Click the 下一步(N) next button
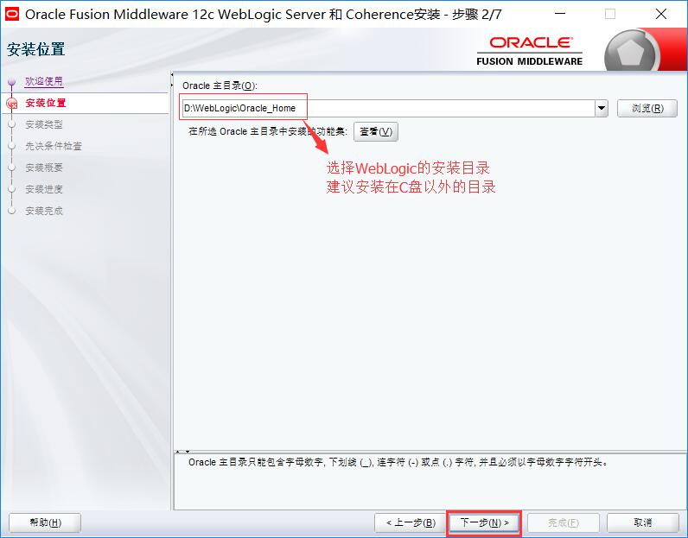Image resolution: width=688 pixels, height=538 pixels. 484,522
